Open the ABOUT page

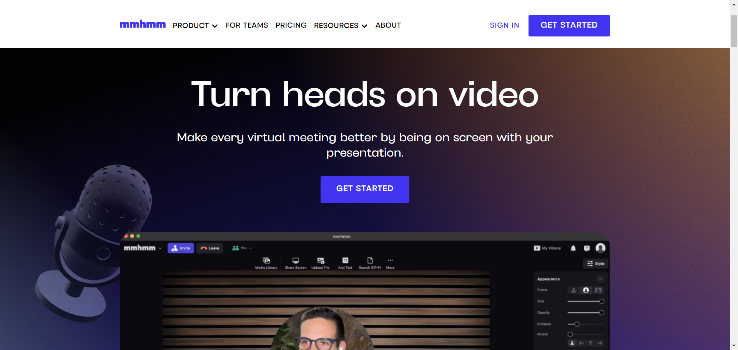coord(388,25)
